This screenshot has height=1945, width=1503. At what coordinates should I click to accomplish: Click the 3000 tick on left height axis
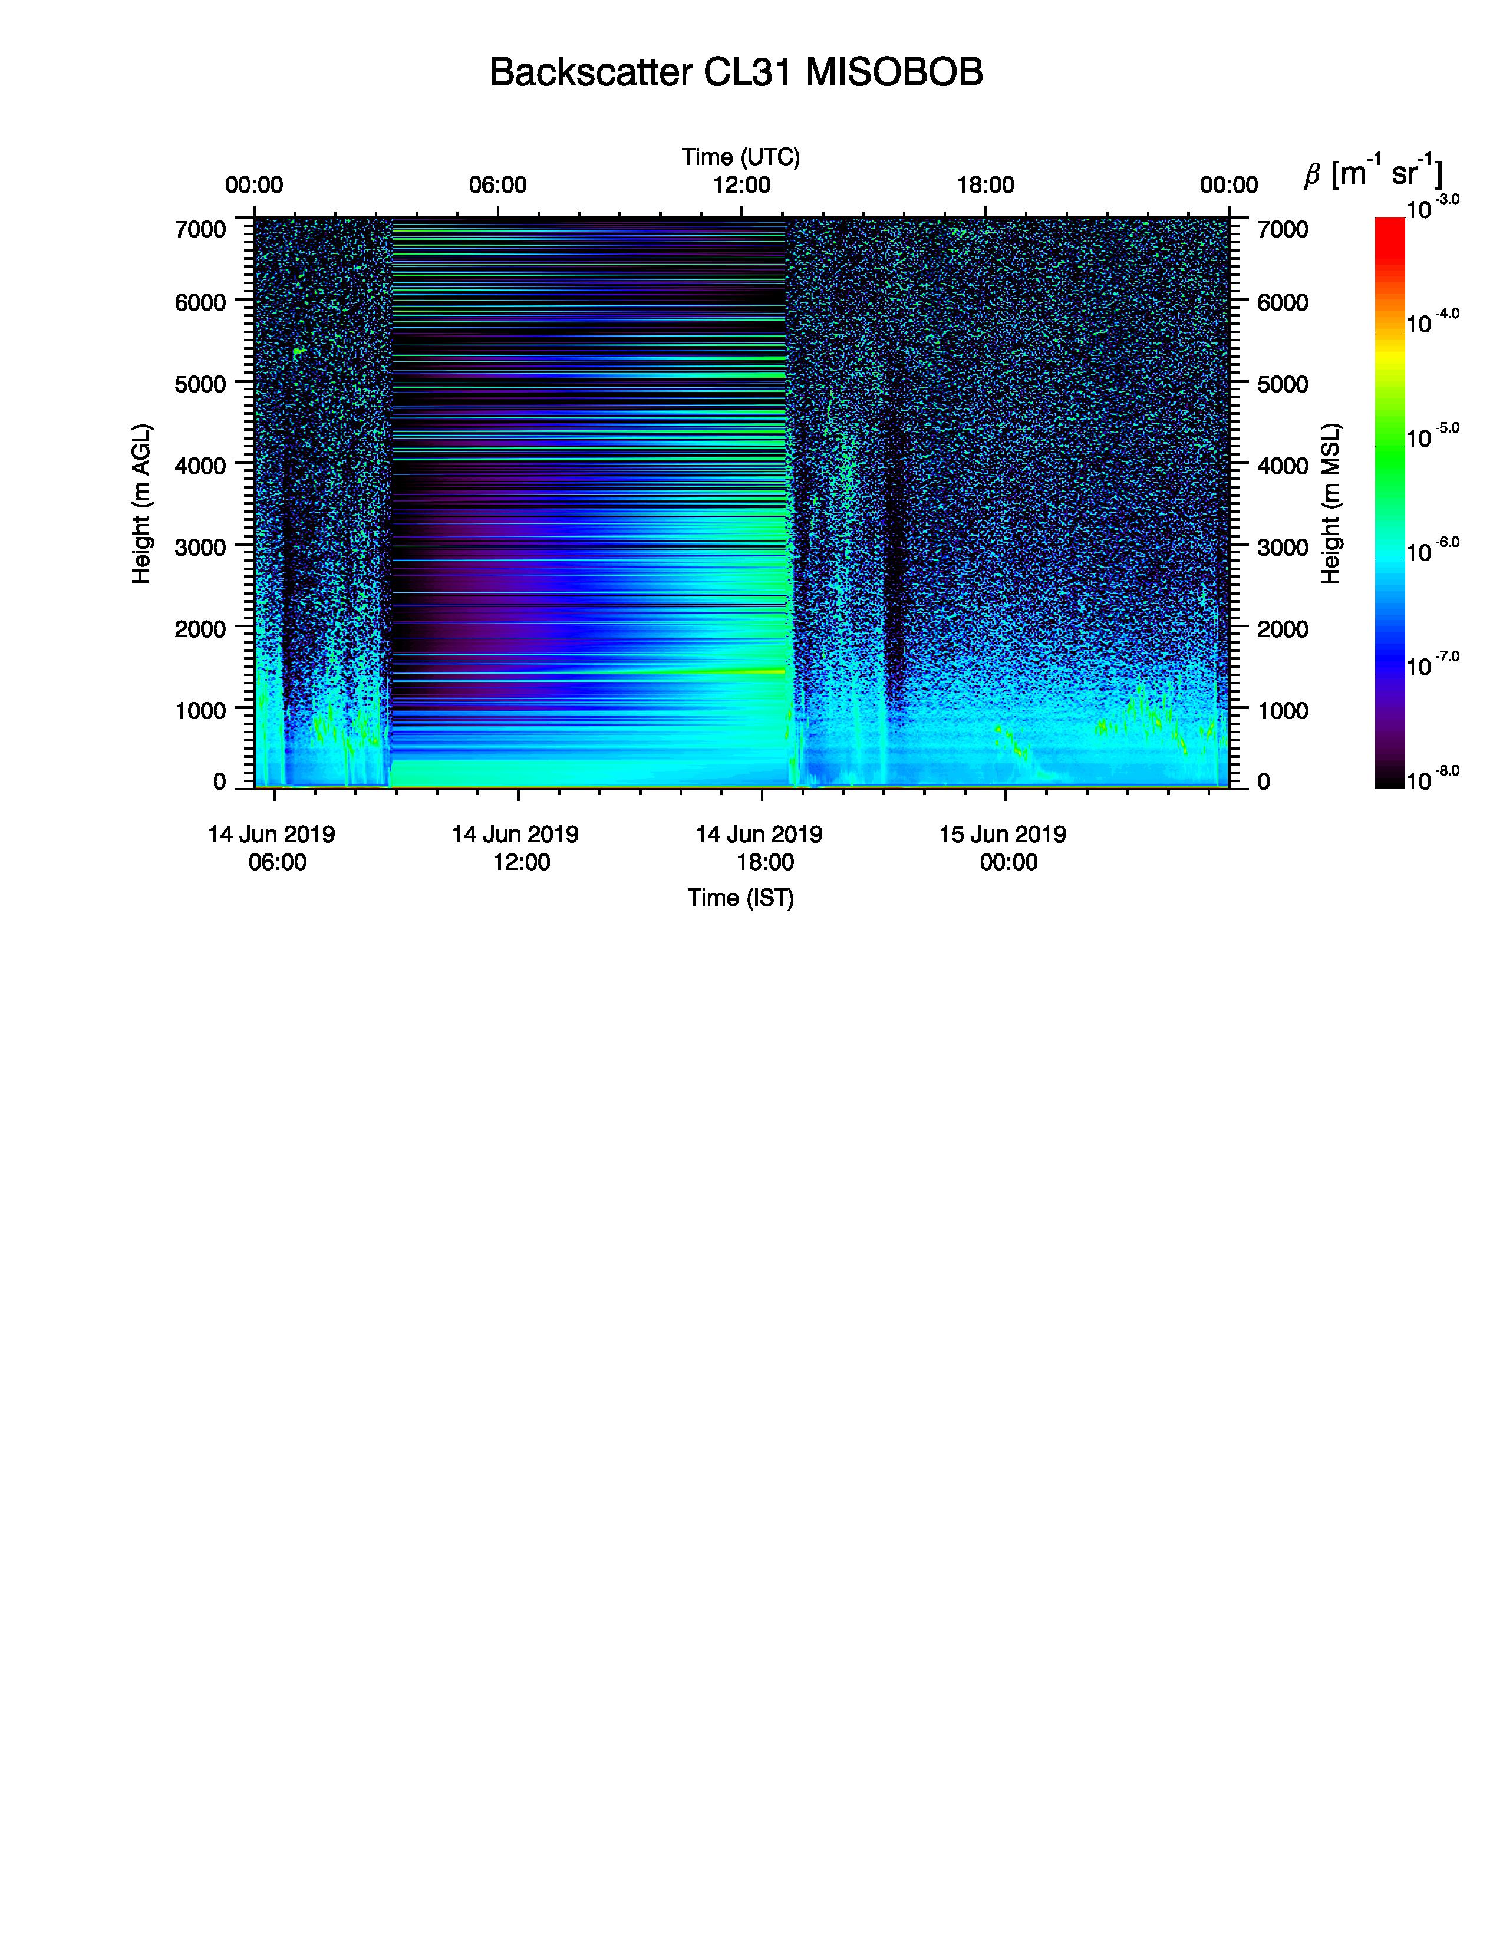201,547
